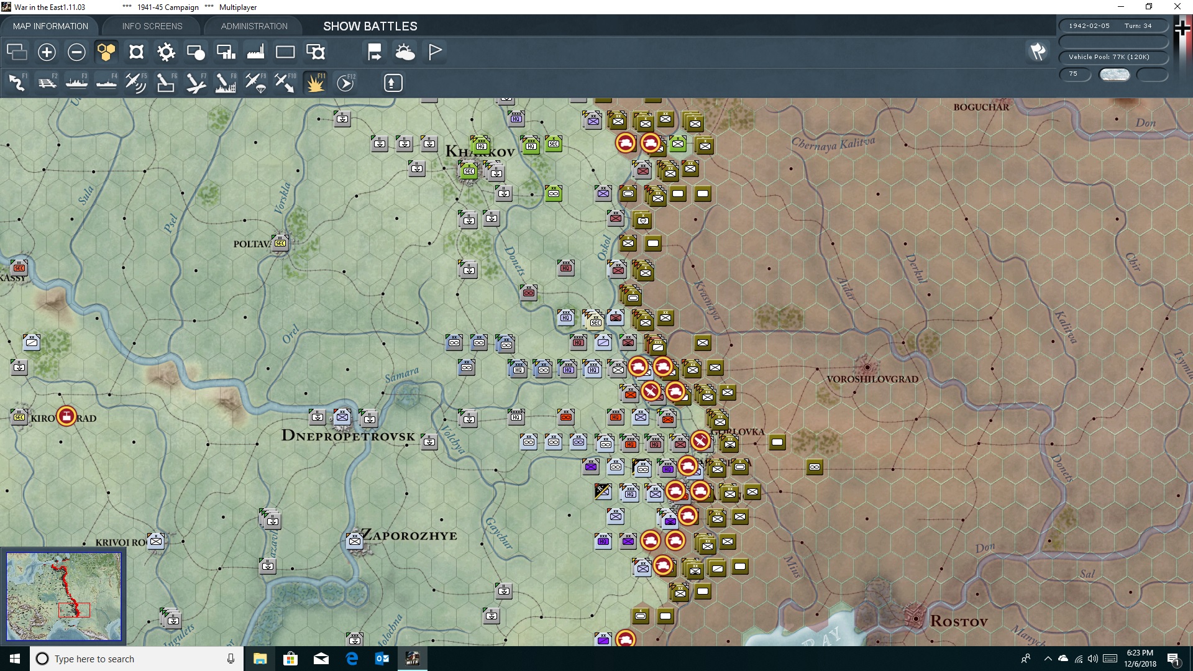Select Rail mode F2 icon
The width and height of the screenshot is (1193, 671).
point(47,83)
